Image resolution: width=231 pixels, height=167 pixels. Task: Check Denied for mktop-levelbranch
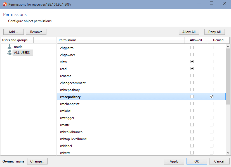[x=211, y=139]
